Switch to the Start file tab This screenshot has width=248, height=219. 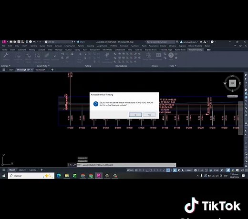tap(11, 70)
